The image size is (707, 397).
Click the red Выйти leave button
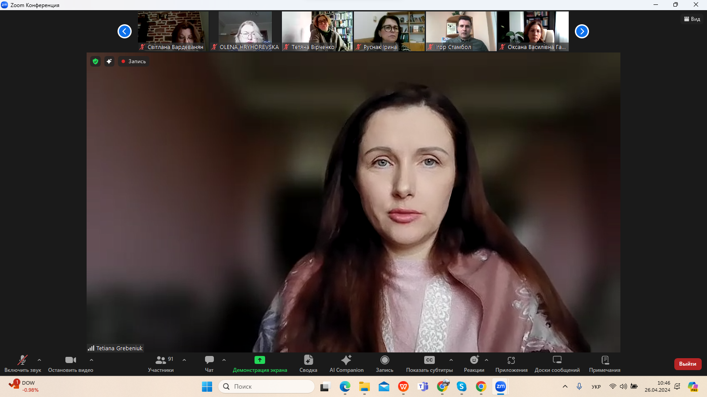(x=688, y=364)
